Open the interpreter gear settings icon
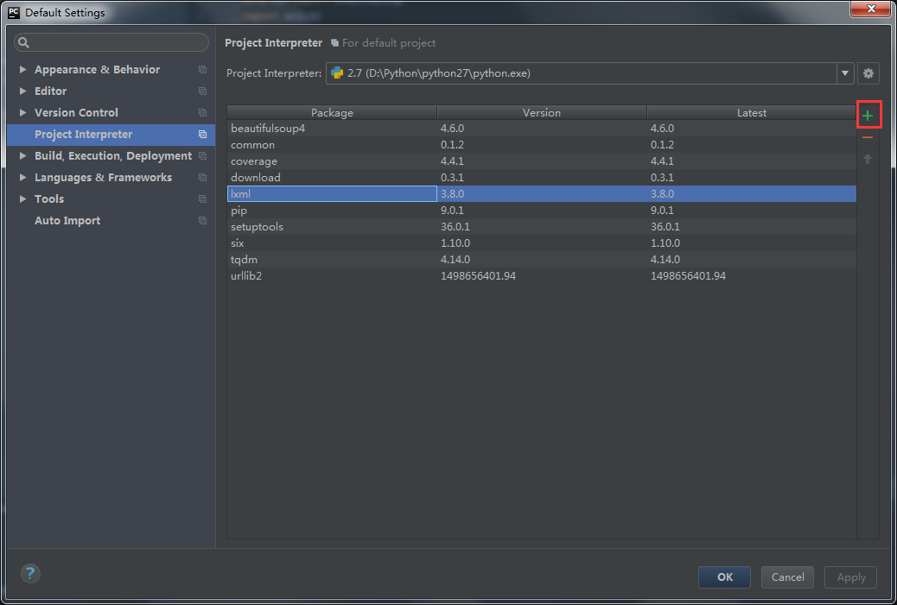This screenshot has height=605, width=897. [x=868, y=73]
